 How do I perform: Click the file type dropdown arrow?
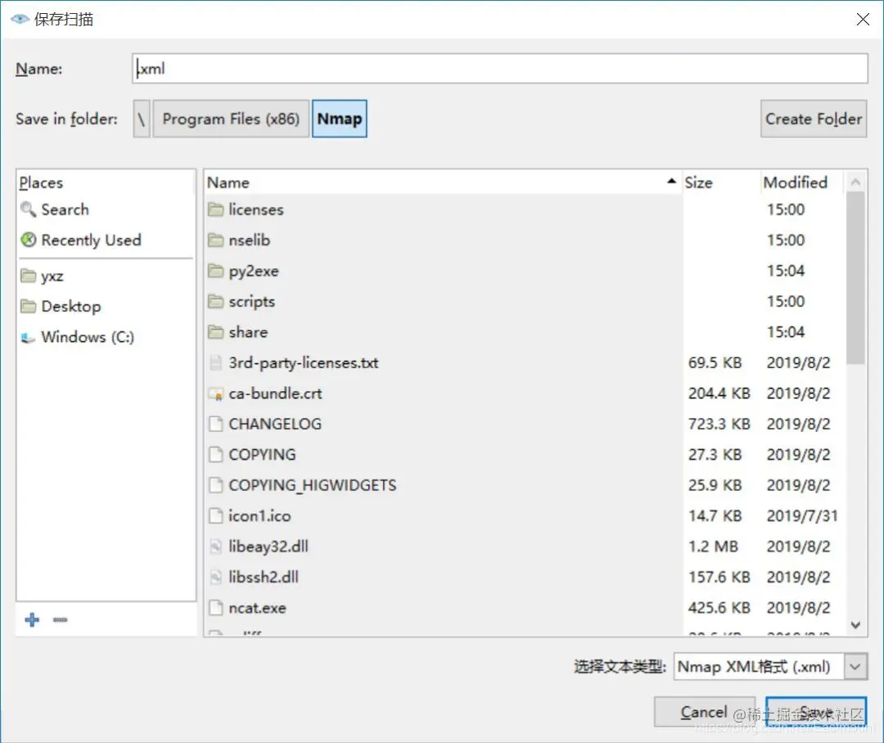pyautogui.click(x=855, y=667)
